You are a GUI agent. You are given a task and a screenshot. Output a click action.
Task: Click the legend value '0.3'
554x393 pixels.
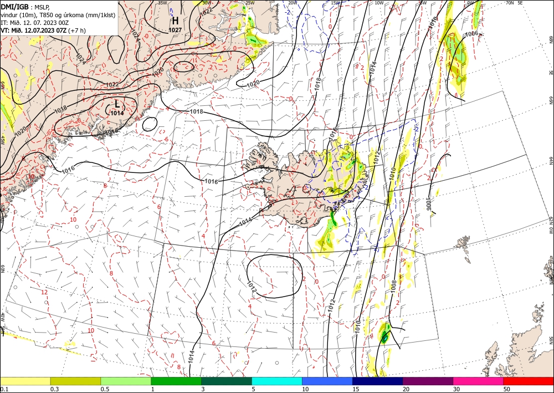coord(54,389)
